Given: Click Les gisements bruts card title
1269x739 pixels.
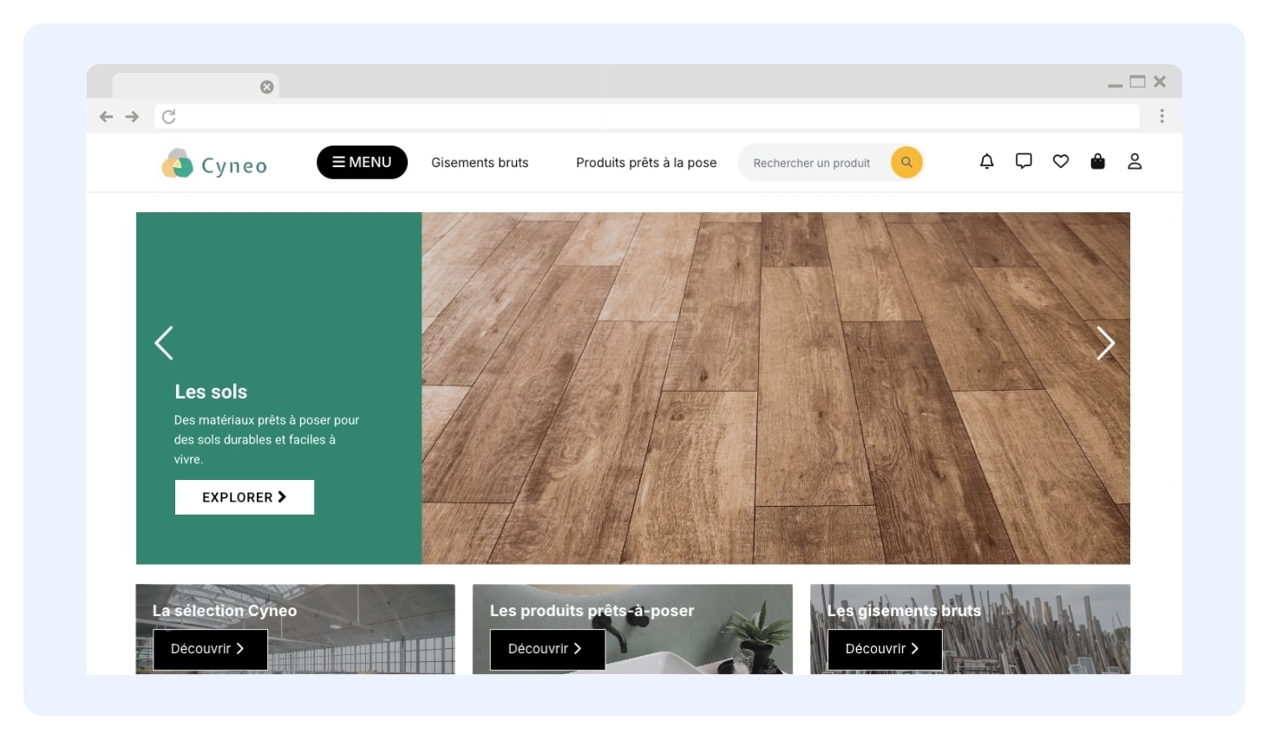Looking at the screenshot, I should click(904, 611).
